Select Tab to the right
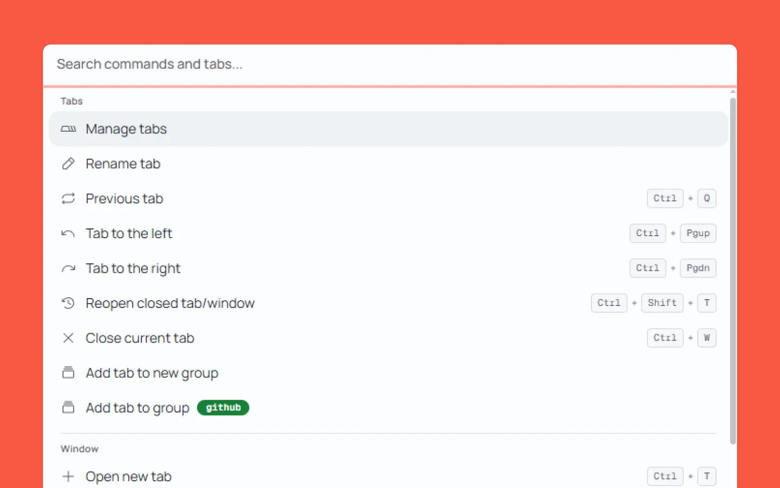Image resolution: width=780 pixels, height=488 pixels. 389,268
